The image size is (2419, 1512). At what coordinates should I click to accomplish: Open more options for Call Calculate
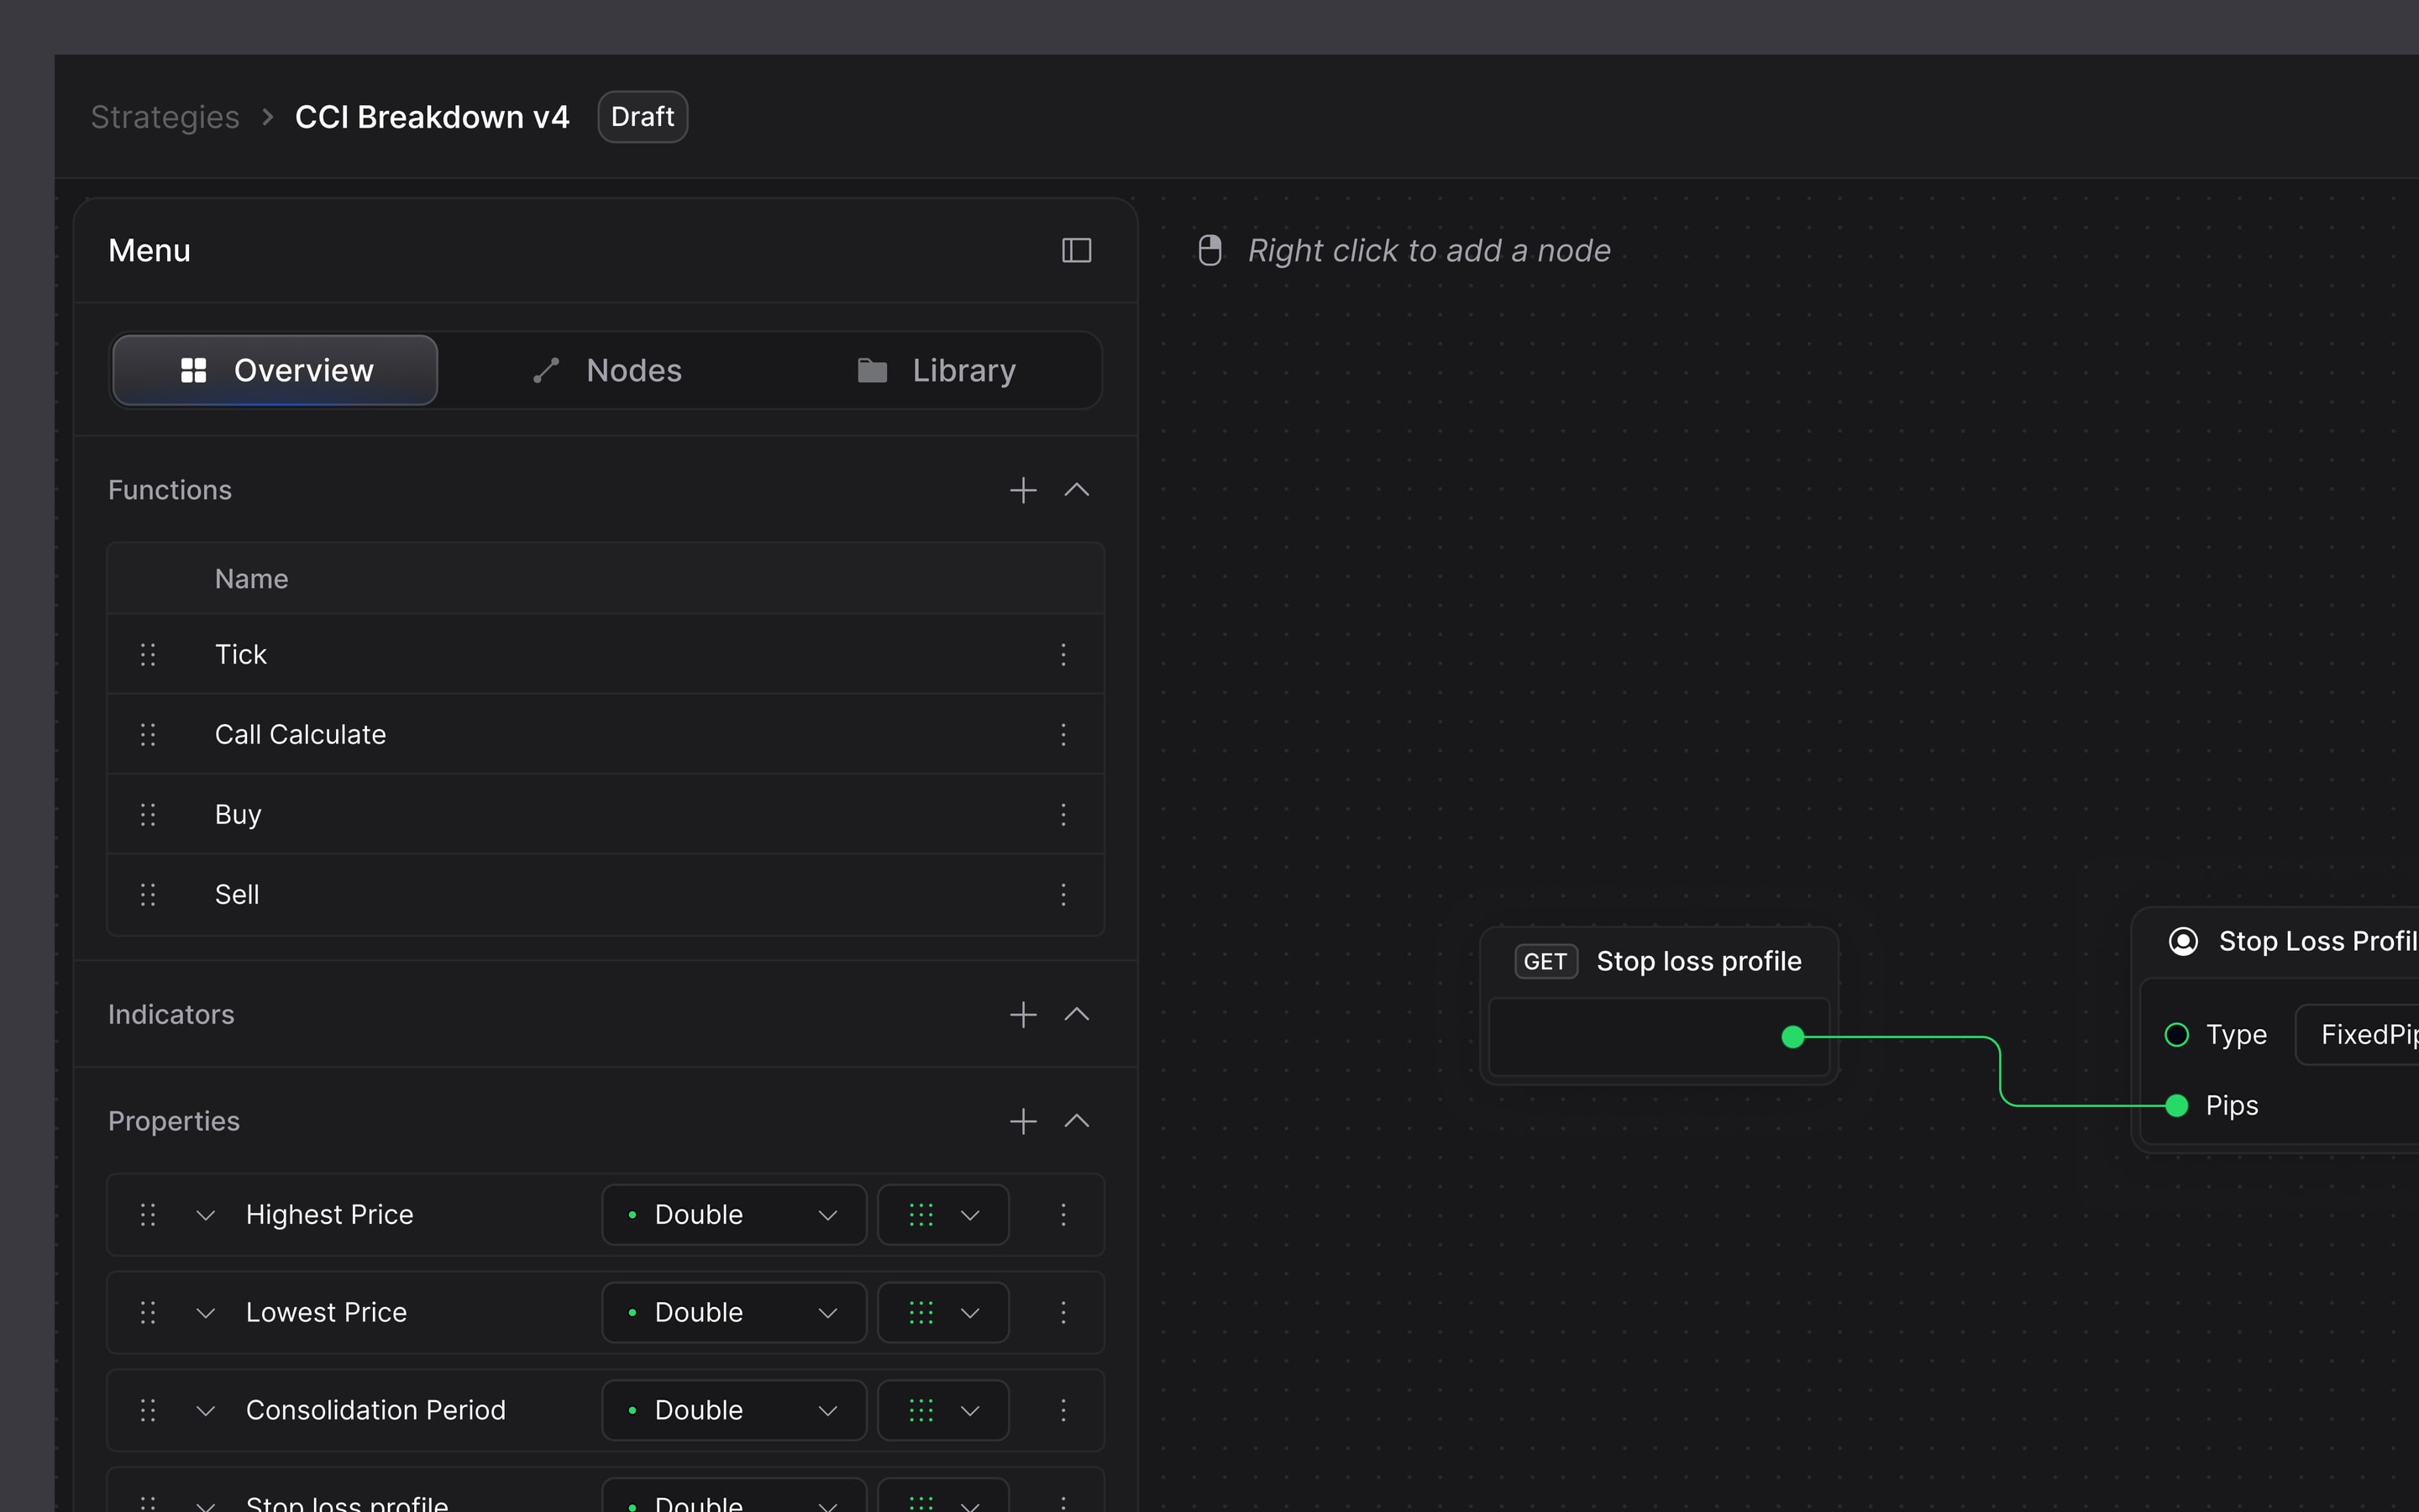[x=1063, y=735]
